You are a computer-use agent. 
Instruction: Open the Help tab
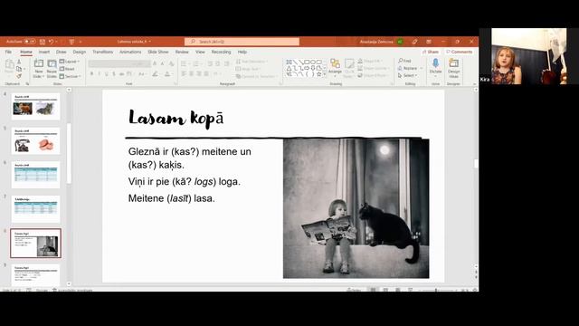(x=242, y=53)
